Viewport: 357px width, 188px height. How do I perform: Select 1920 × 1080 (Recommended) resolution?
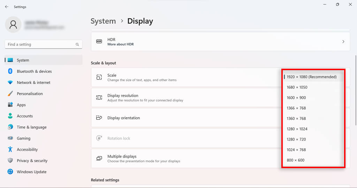coord(311,77)
